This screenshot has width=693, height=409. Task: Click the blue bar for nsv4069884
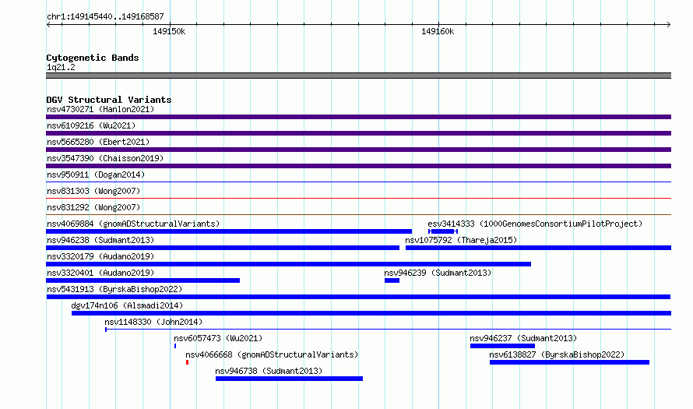click(229, 231)
